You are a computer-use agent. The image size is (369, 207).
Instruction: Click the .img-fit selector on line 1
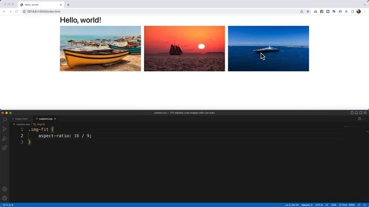[x=39, y=129]
